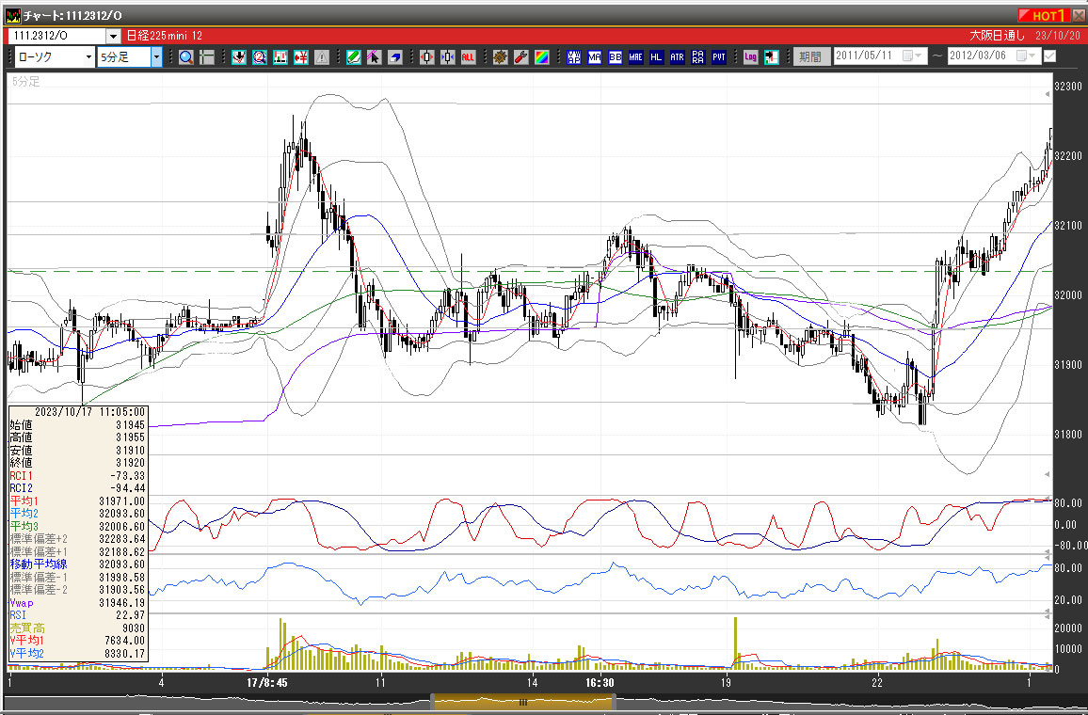The width and height of the screenshot is (1088, 715).
Task: Click the chart window app icon in title bar
Action: [12, 15]
